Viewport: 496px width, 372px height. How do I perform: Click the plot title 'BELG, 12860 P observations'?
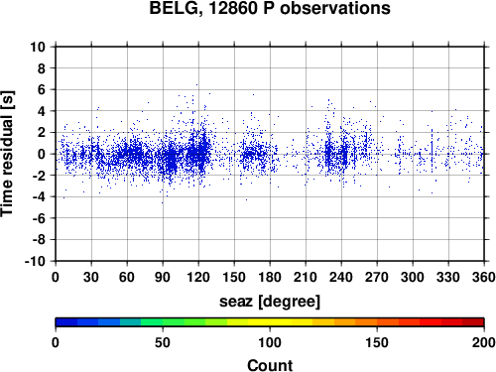pos(270,8)
